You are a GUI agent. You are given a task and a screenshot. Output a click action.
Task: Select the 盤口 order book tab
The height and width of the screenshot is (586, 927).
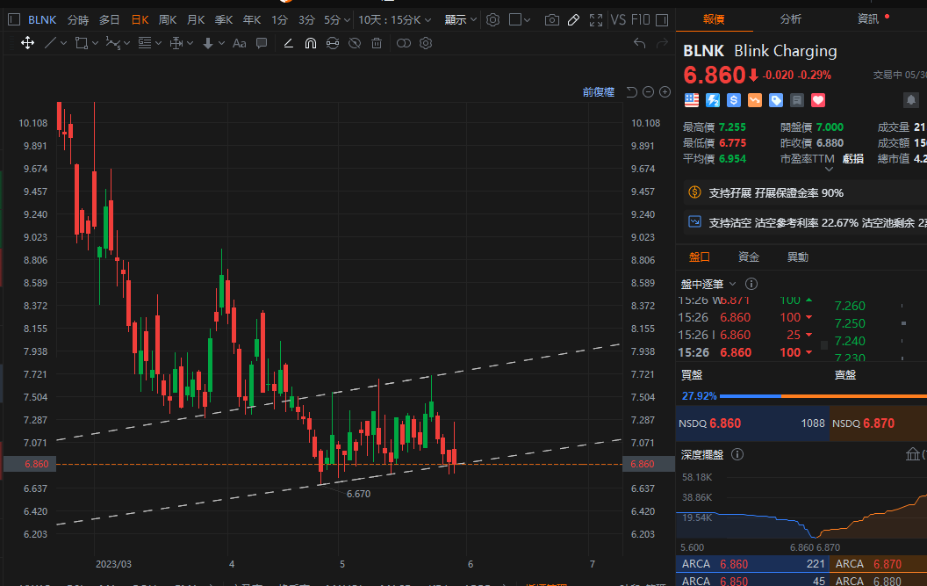point(700,257)
